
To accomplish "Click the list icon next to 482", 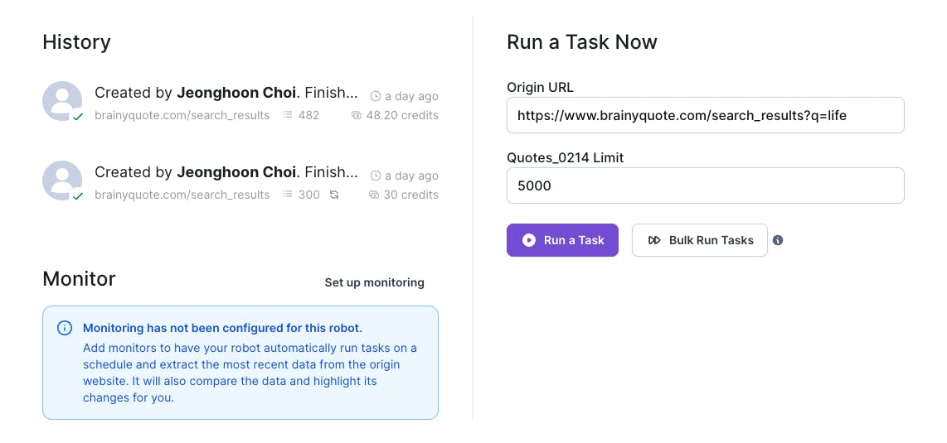I will coord(288,115).
